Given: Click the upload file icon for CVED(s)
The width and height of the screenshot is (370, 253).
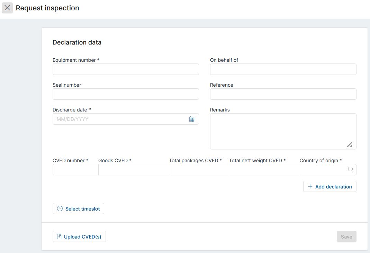Looking at the screenshot, I should (59, 237).
